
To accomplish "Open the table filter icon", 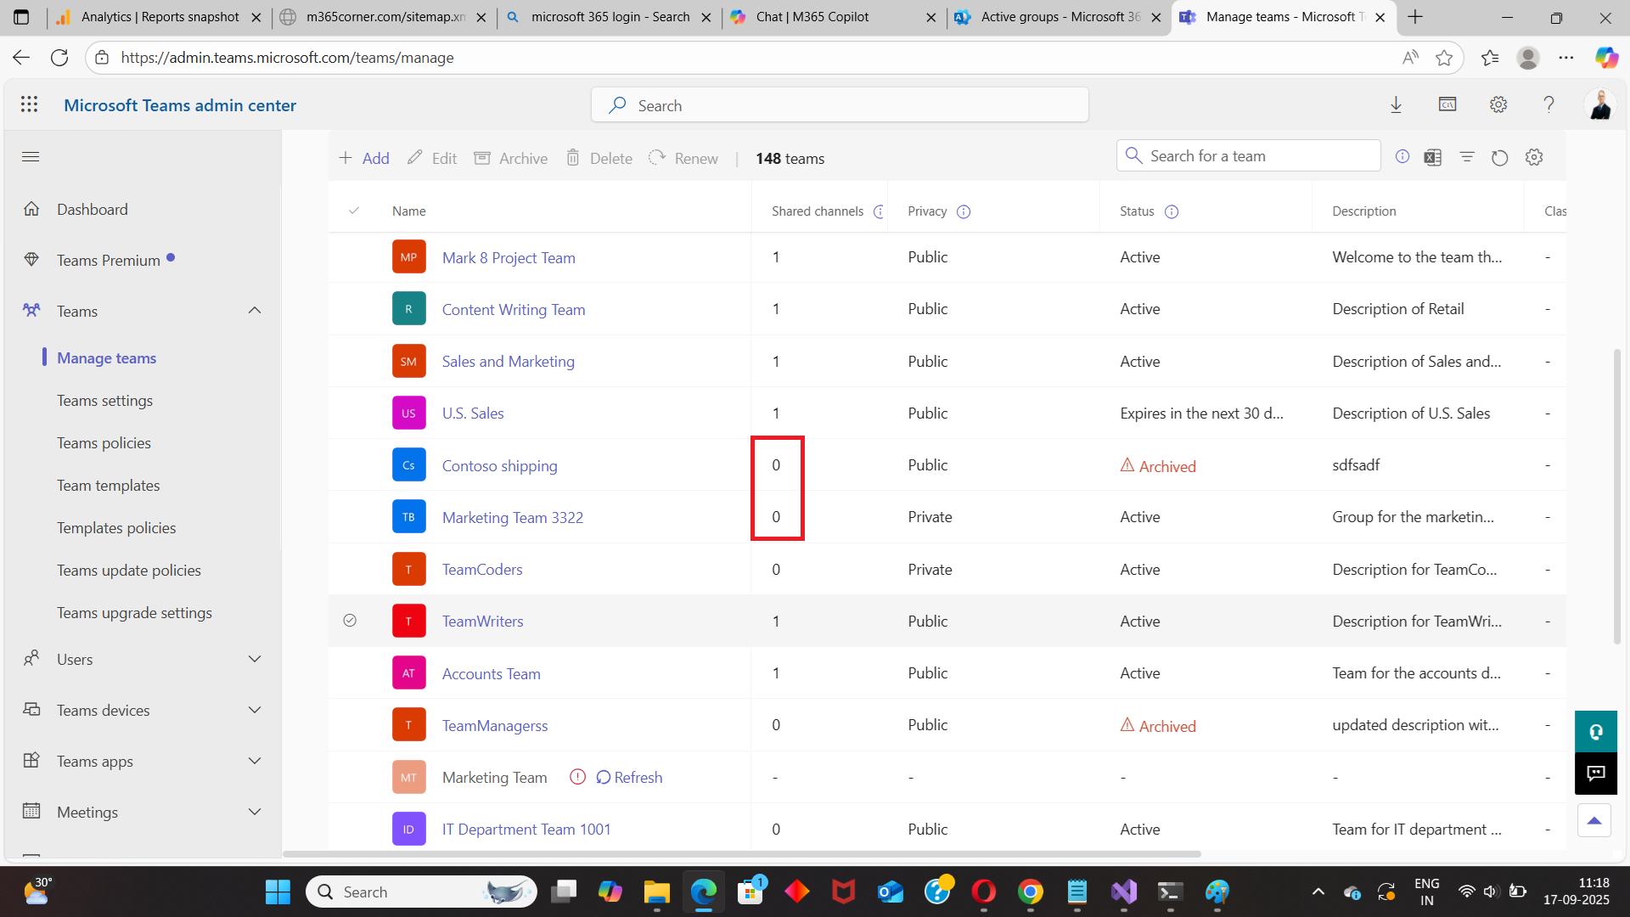I will (x=1467, y=157).
